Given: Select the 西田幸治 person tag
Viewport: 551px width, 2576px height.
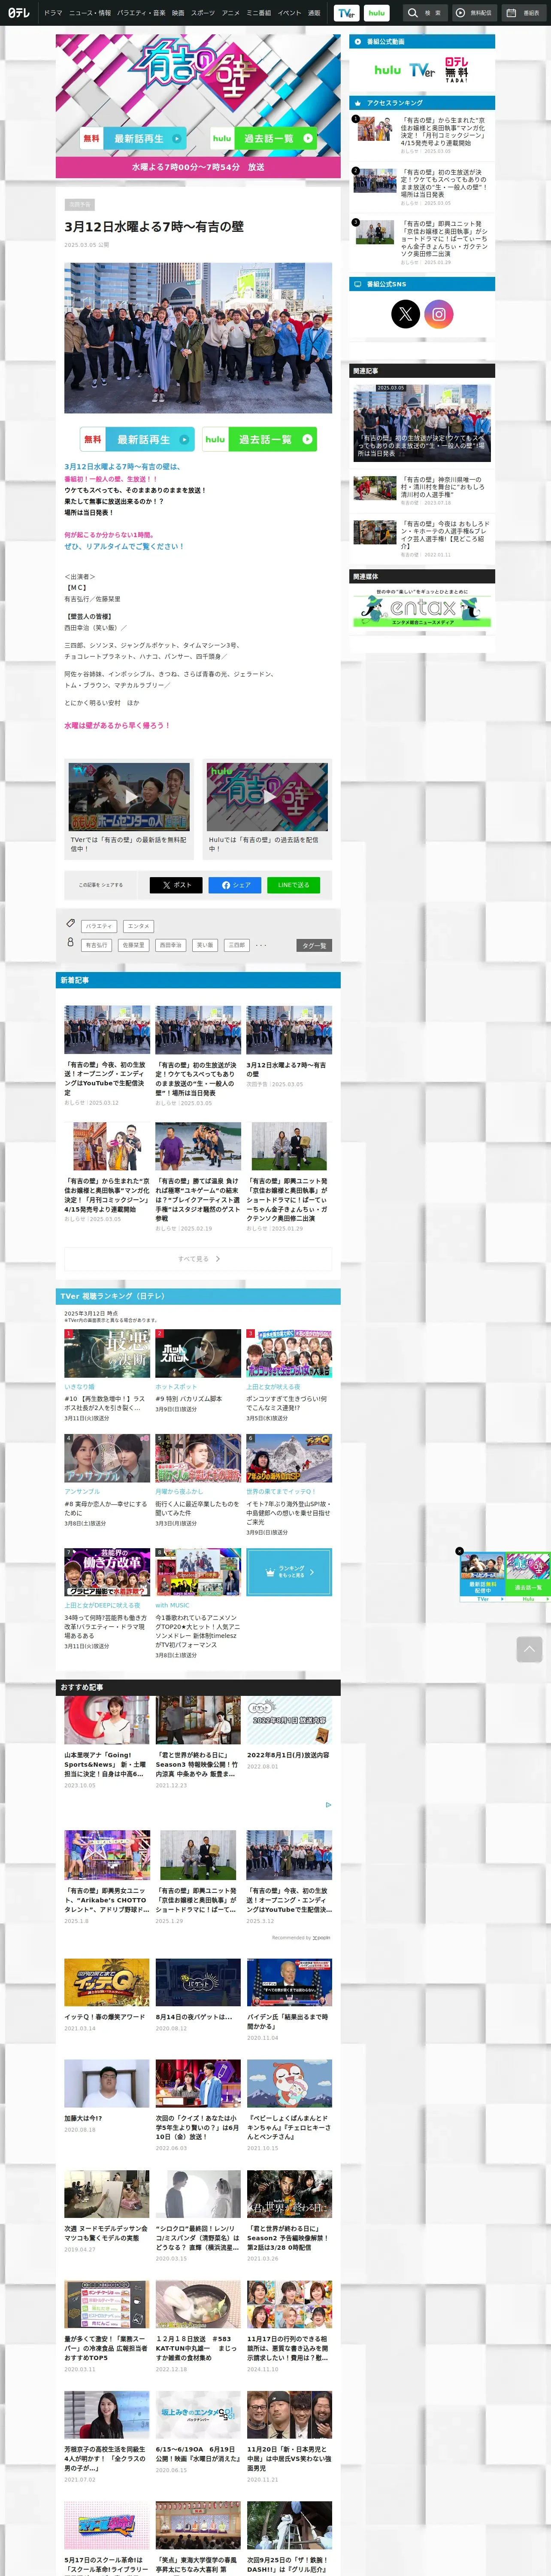Looking at the screenshot, I should point(171,945).
